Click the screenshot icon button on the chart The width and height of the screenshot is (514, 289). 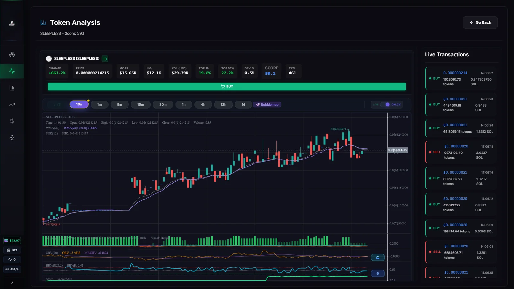[x=377, y=258]
